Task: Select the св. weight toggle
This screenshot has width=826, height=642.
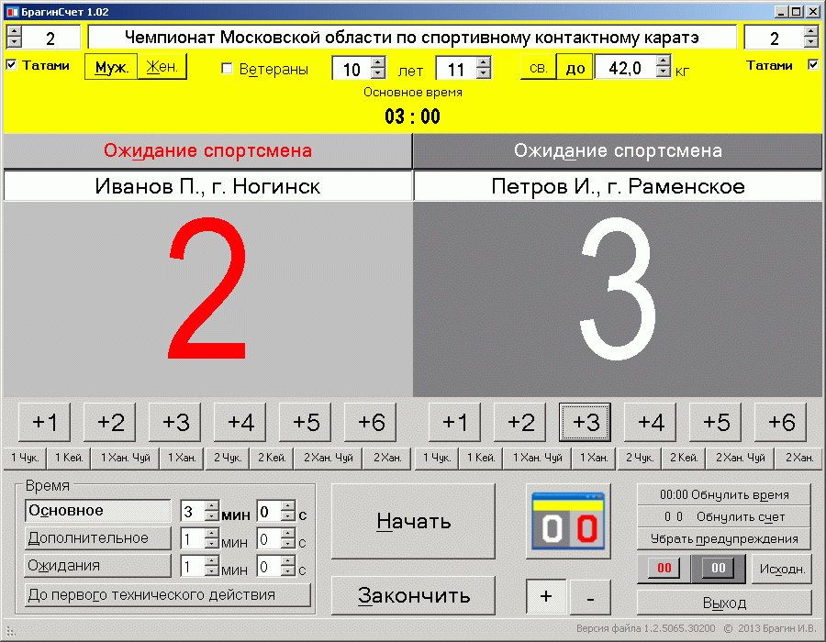Action: 539,67
